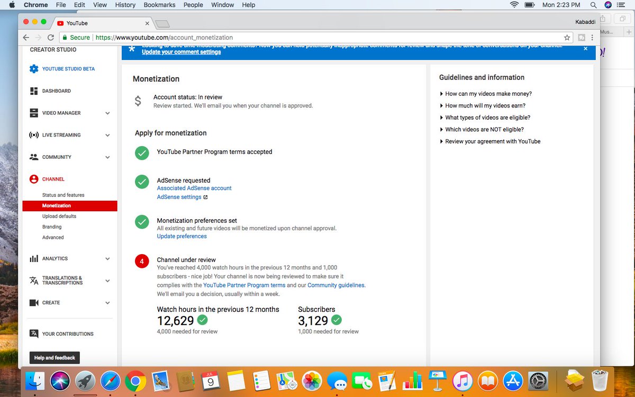This screenshot has height=397, width=635.
Task: Open the People menu
Action: click(193, 5)
